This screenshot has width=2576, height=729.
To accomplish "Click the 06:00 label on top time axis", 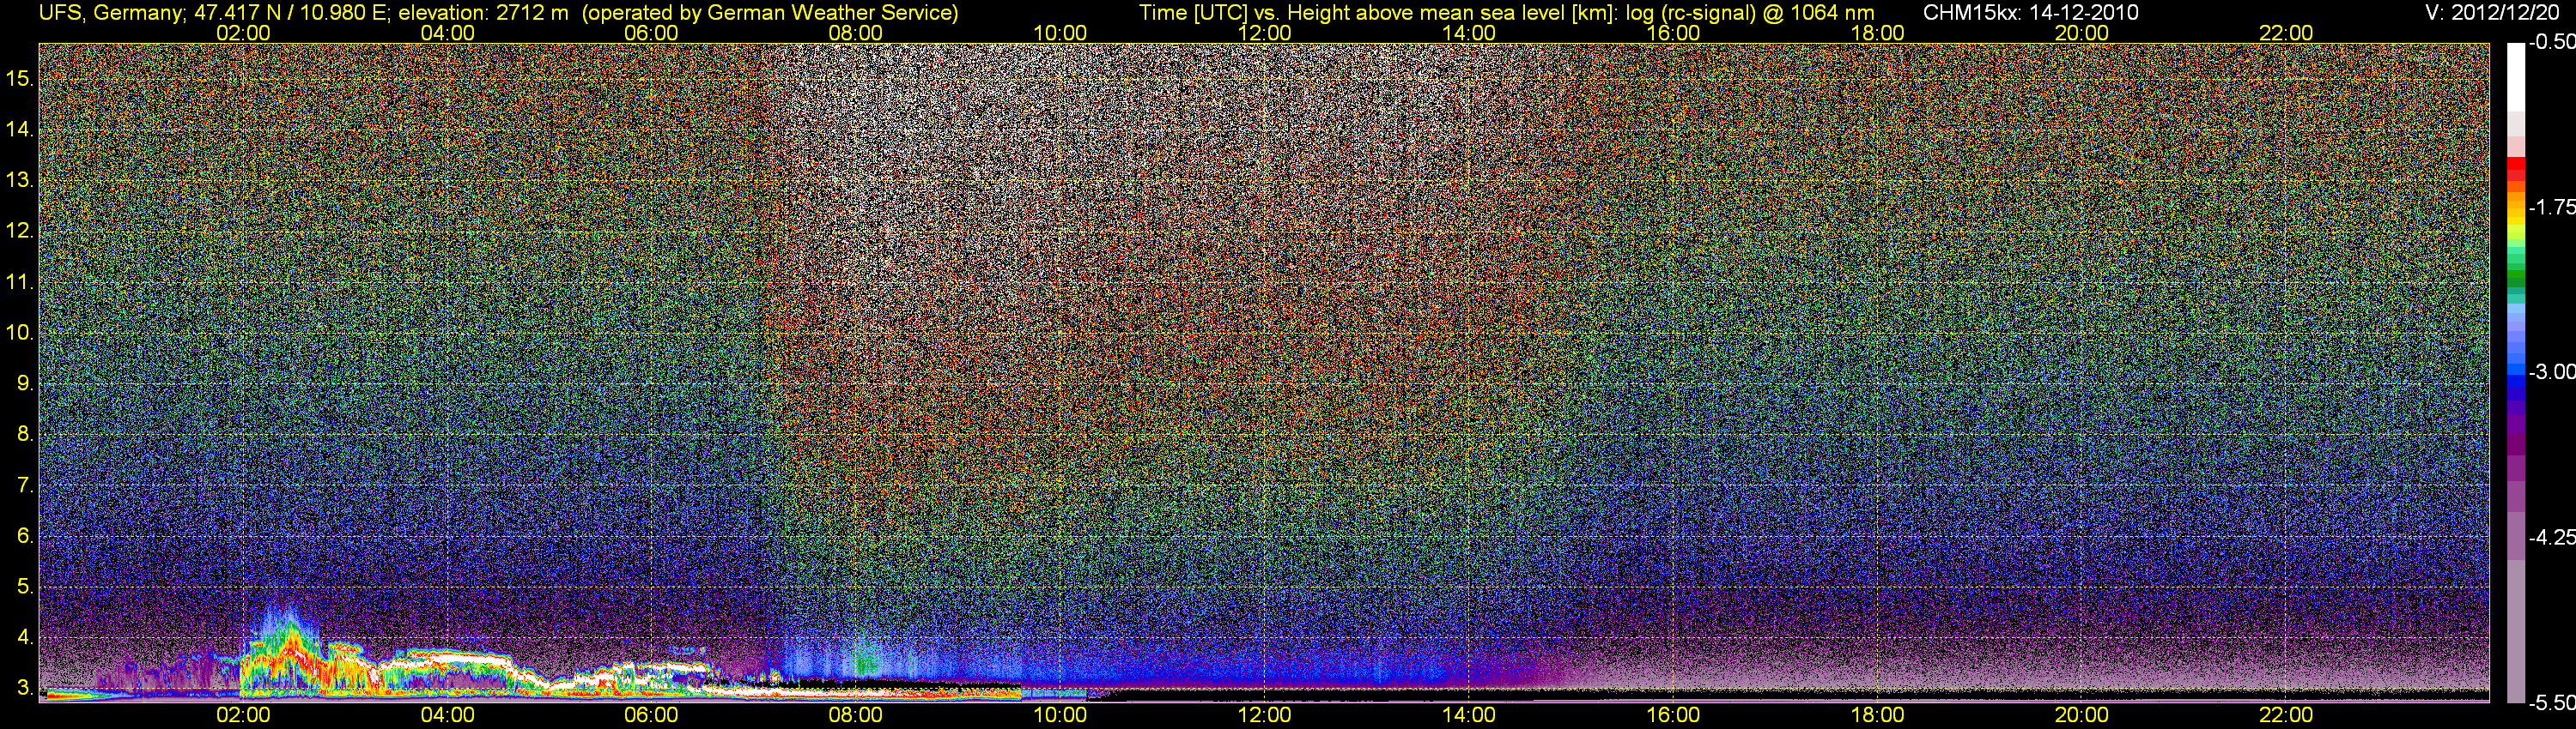I will 651,33.
